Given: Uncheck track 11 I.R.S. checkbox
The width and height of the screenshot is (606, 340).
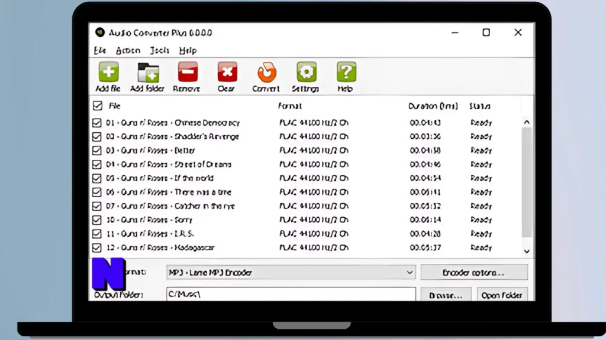Looking at the screenshot, I should pyautogui.click(x=96, y=234).
